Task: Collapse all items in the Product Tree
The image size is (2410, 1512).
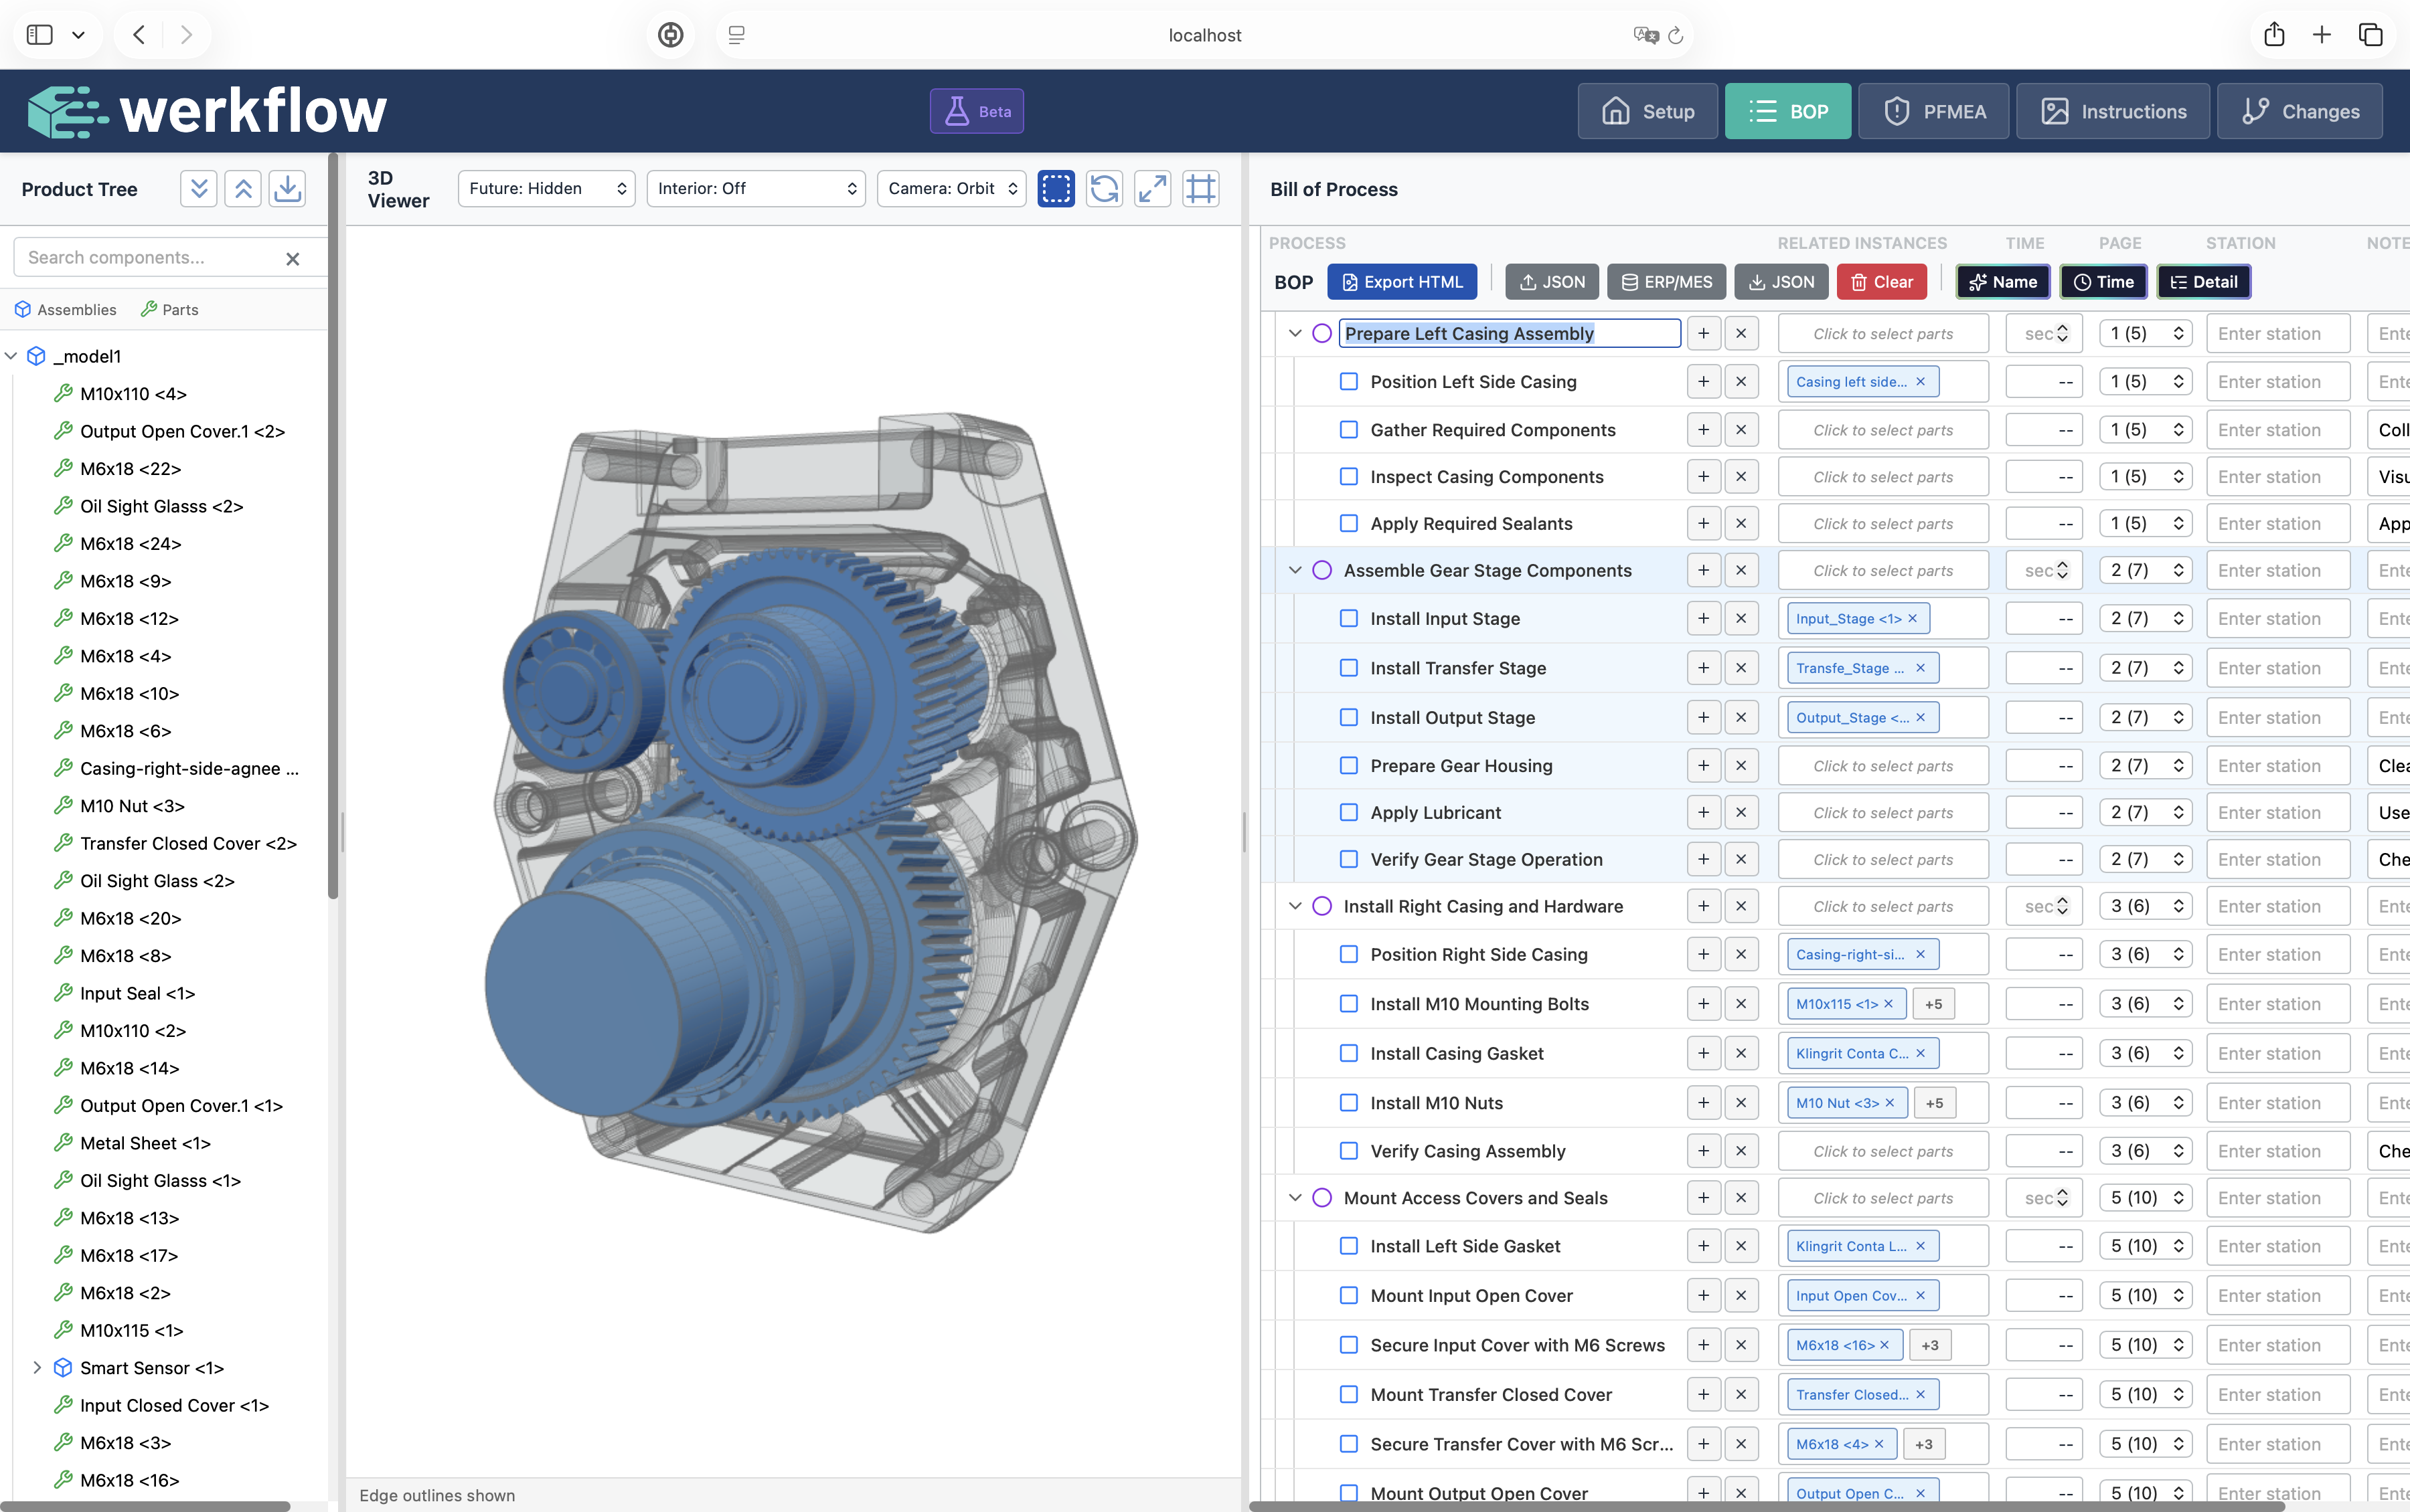Action: pyautogui.click(x=242, y=188)
